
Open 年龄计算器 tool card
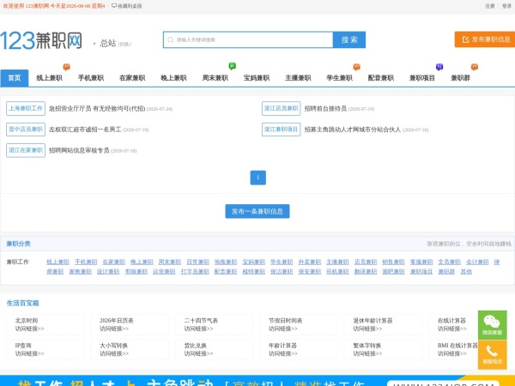pos(299,350)
